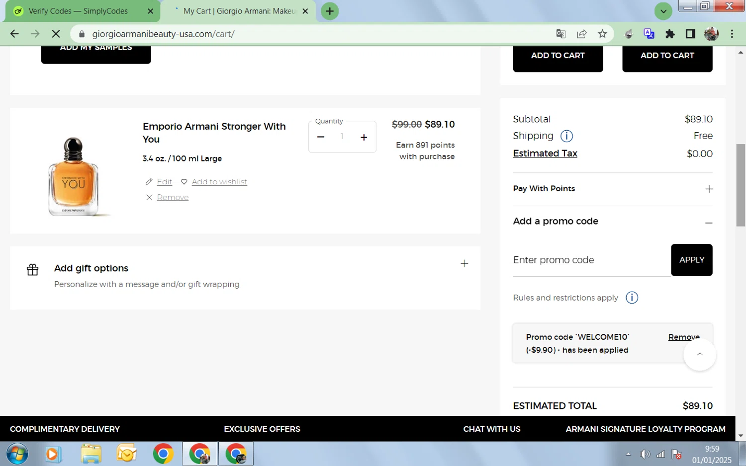Click the Google Translate icon in address bar

tap(561, 34)
